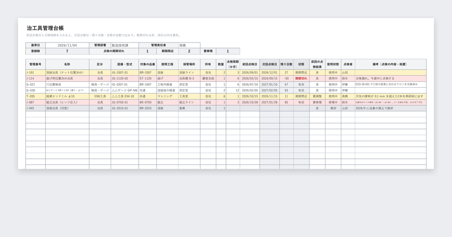Viewport: 452px width, 237px height.
Task: Click the 備考(点検の内容・処置) header
Action: tap(391, 64)
